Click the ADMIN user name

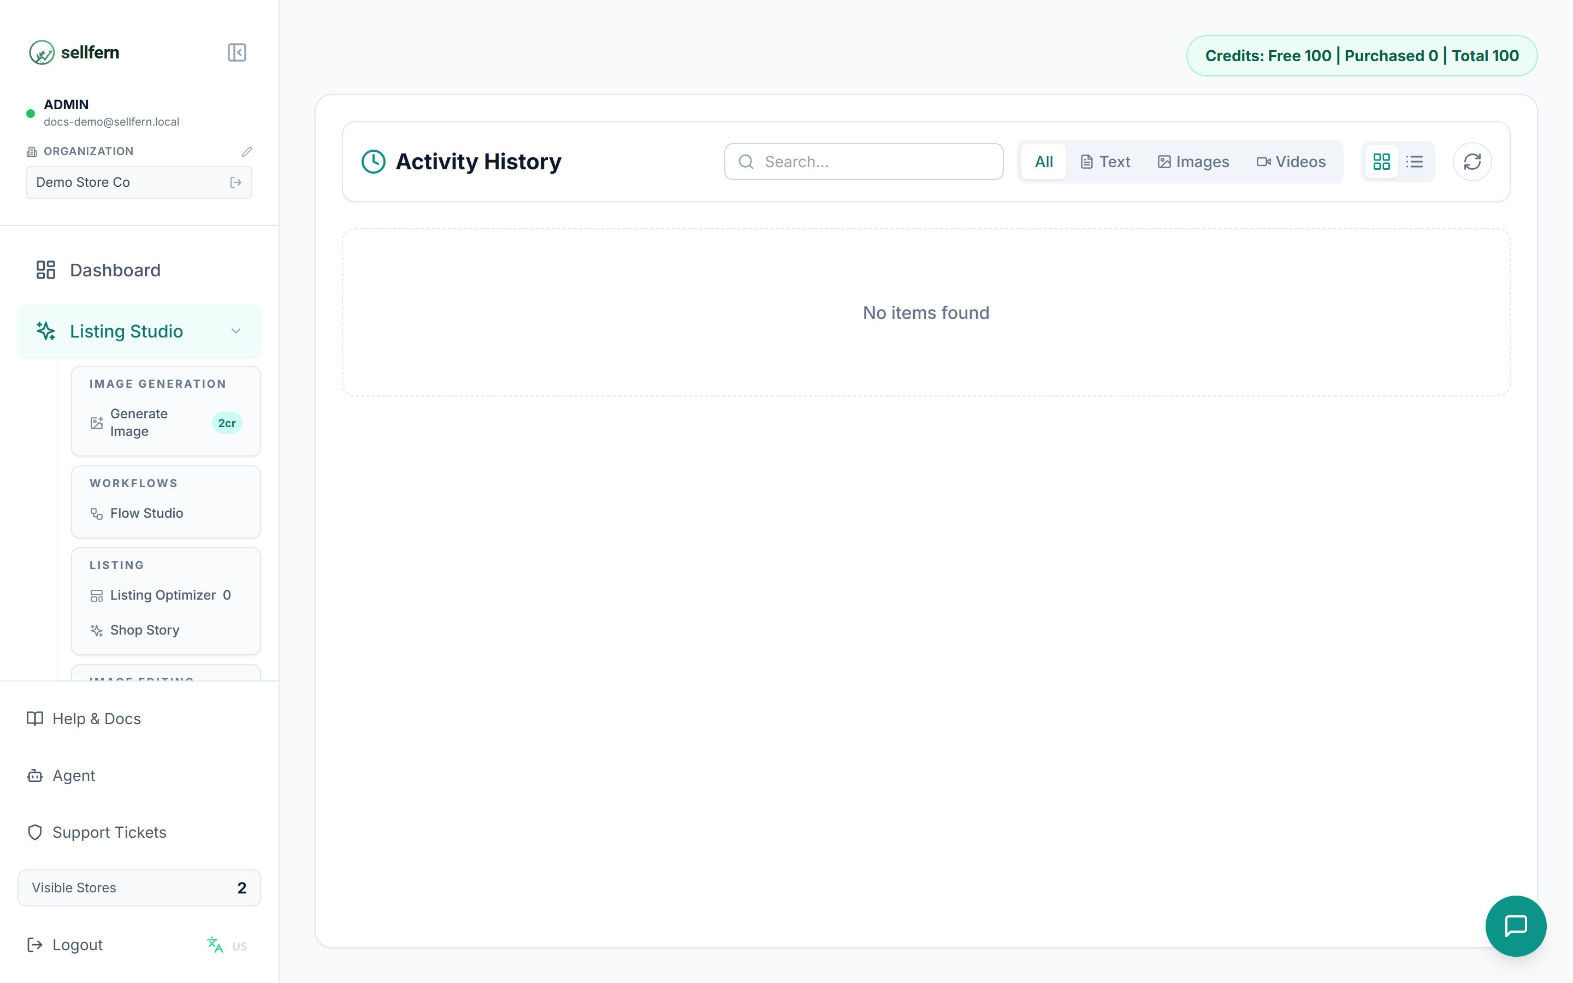[x=66, y=105]
